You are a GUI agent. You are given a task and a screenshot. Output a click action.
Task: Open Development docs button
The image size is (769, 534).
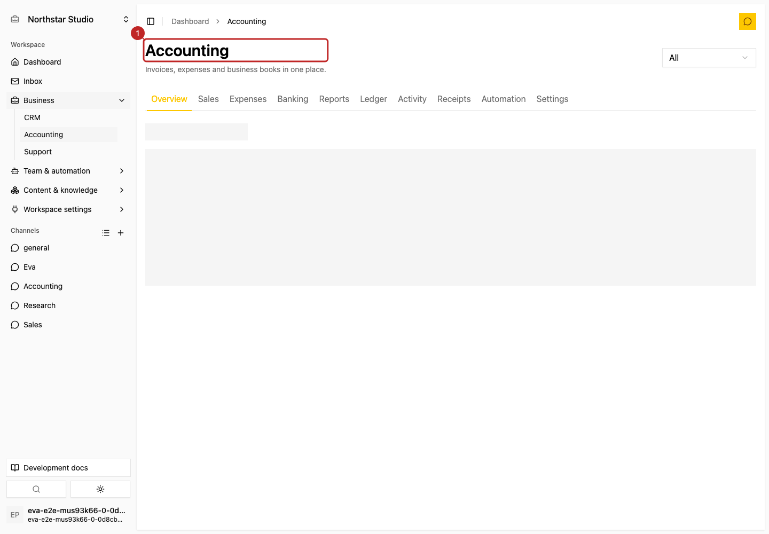coord(68,468)
